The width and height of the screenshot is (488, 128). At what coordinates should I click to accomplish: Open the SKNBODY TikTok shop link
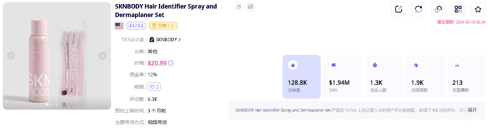click(165, 39)
